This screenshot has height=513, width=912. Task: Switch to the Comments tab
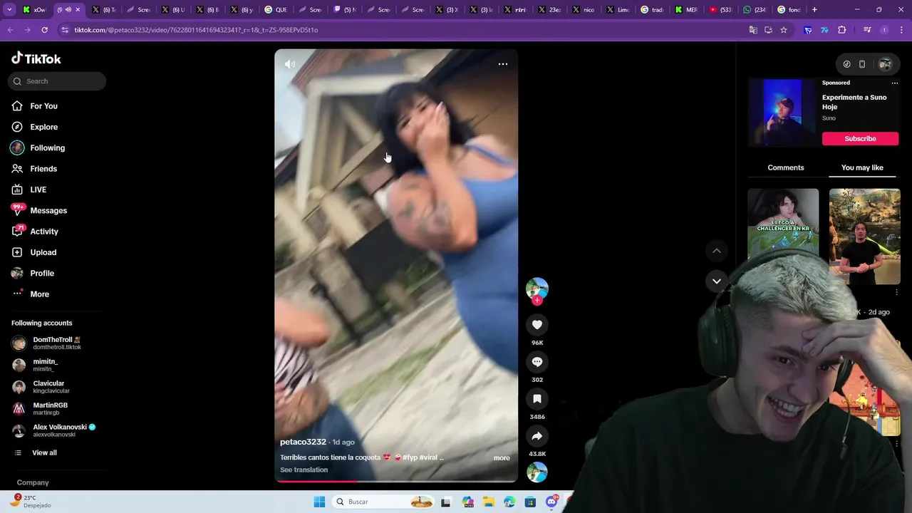pos(786,167)
